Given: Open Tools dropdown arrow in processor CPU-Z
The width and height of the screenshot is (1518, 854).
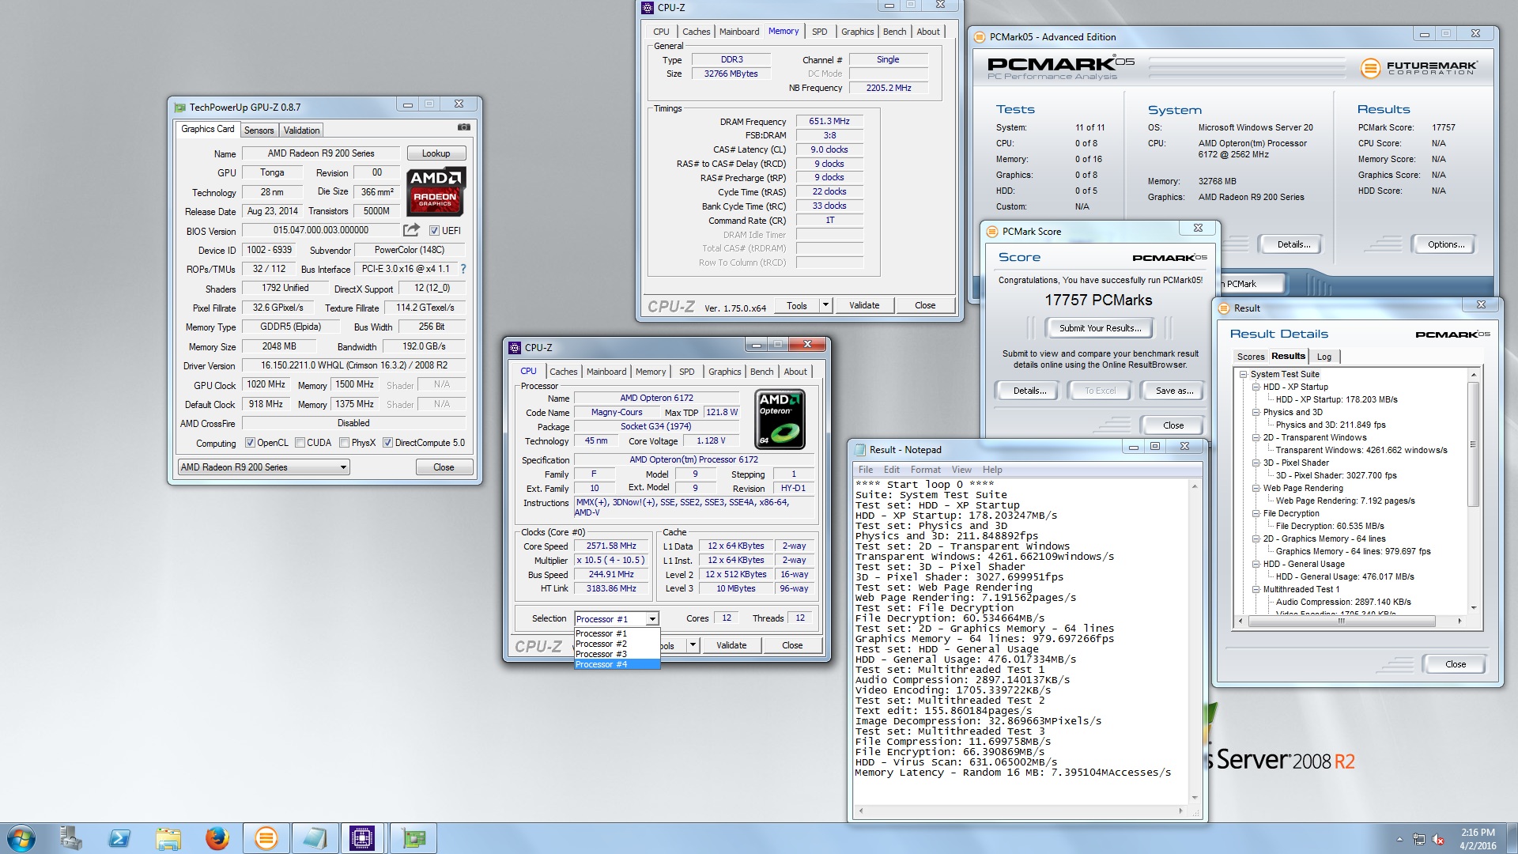Looking at the screenshot, I should click(x=693, y=645).
